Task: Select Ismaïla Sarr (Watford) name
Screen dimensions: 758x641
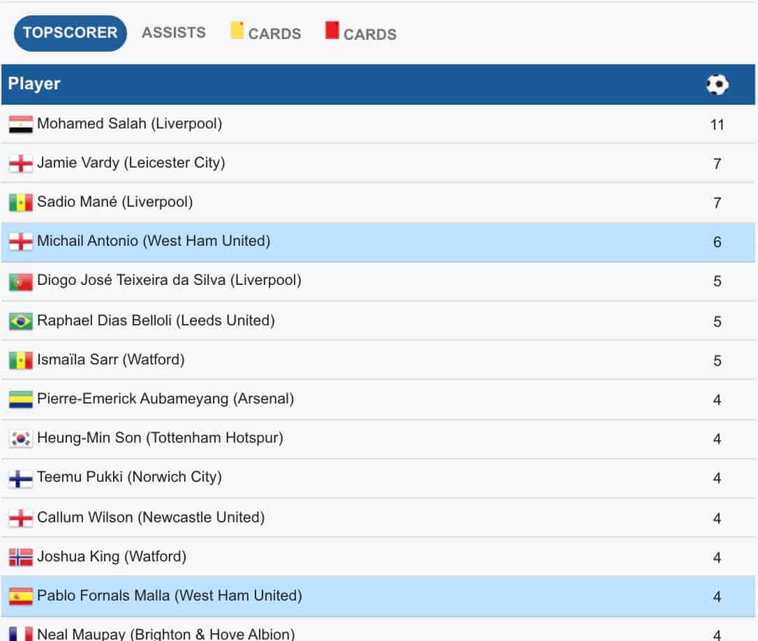Action: [x=111, y=360]
